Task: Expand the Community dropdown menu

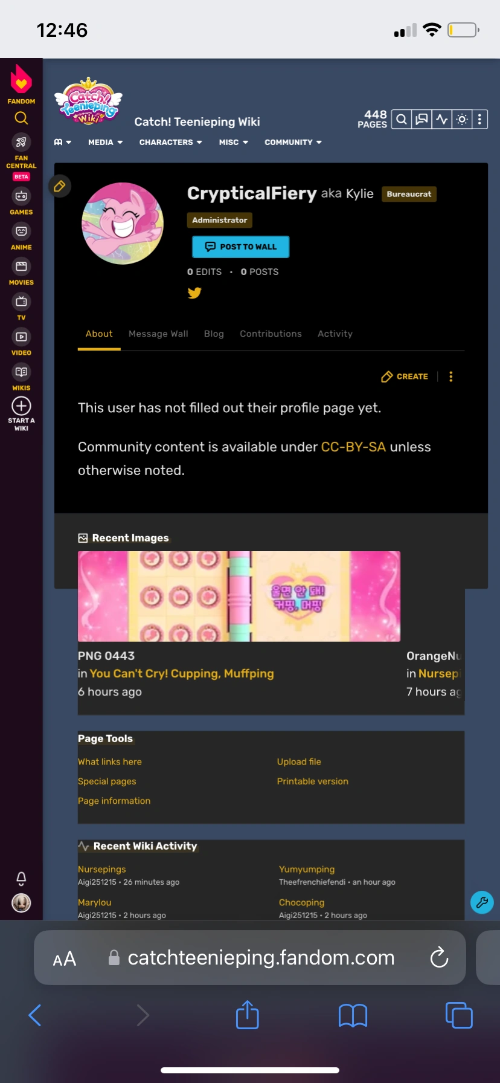Action: pyautogui.click(x=293, y=142)
